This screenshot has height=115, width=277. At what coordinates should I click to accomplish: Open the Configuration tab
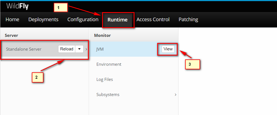point(83,20)
